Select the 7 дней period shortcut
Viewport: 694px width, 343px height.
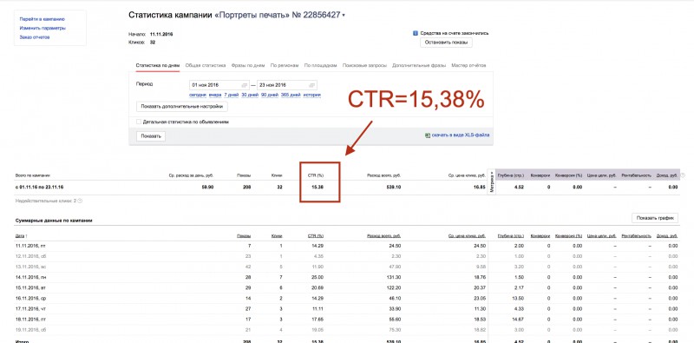pyautogui.click(x=231, y=95)
